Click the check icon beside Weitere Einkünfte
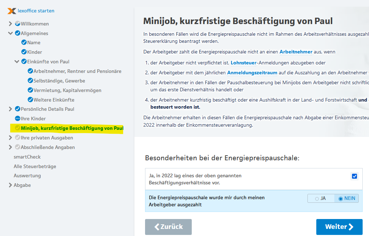The height and width of the screenshot is (236, 369). pos(30,100)
